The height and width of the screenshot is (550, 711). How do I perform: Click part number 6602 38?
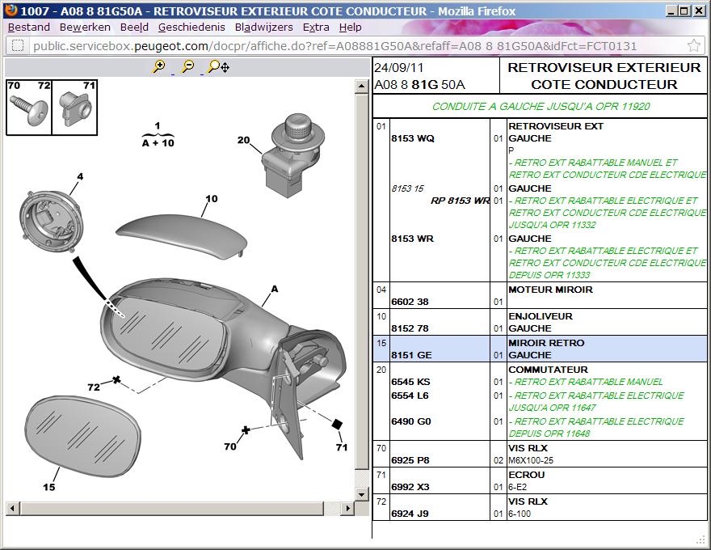(410, 302)
